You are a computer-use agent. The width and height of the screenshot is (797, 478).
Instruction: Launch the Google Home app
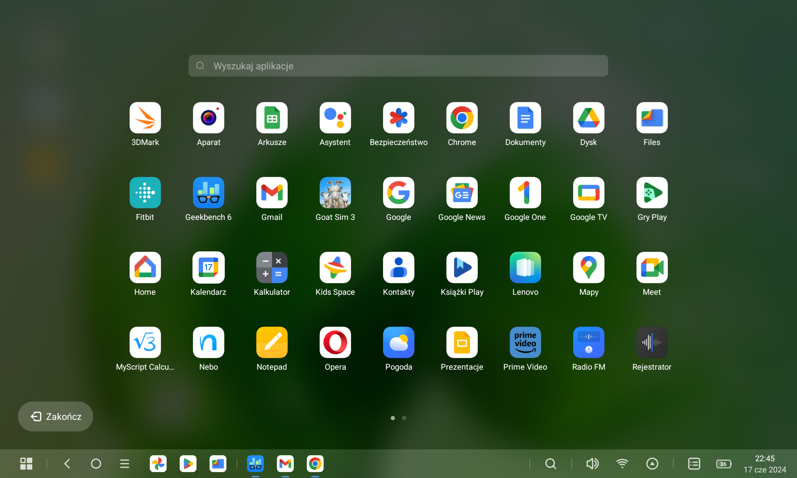click(145, 268)
